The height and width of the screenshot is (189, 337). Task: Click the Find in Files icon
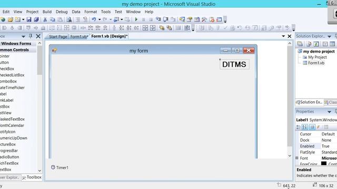coord(69,20)
